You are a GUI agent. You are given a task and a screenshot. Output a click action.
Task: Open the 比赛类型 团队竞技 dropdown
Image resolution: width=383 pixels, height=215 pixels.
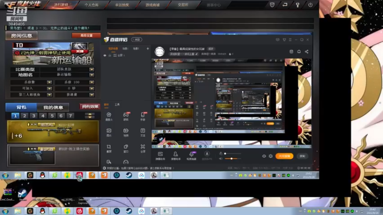[x=91, y=69]
